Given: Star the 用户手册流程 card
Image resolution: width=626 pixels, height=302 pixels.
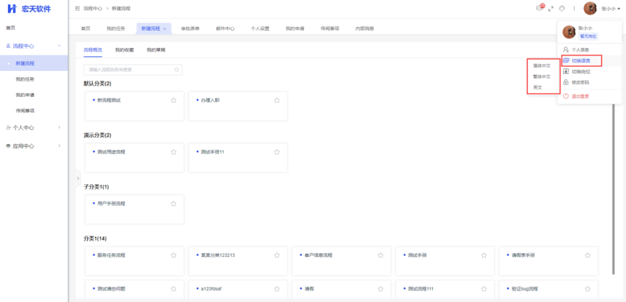Looking at the screenshot, I should click(x=173, y=204).
